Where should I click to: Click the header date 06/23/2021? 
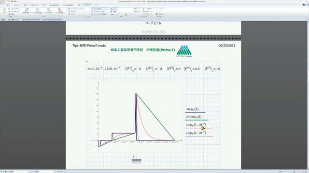pos(226,46)
